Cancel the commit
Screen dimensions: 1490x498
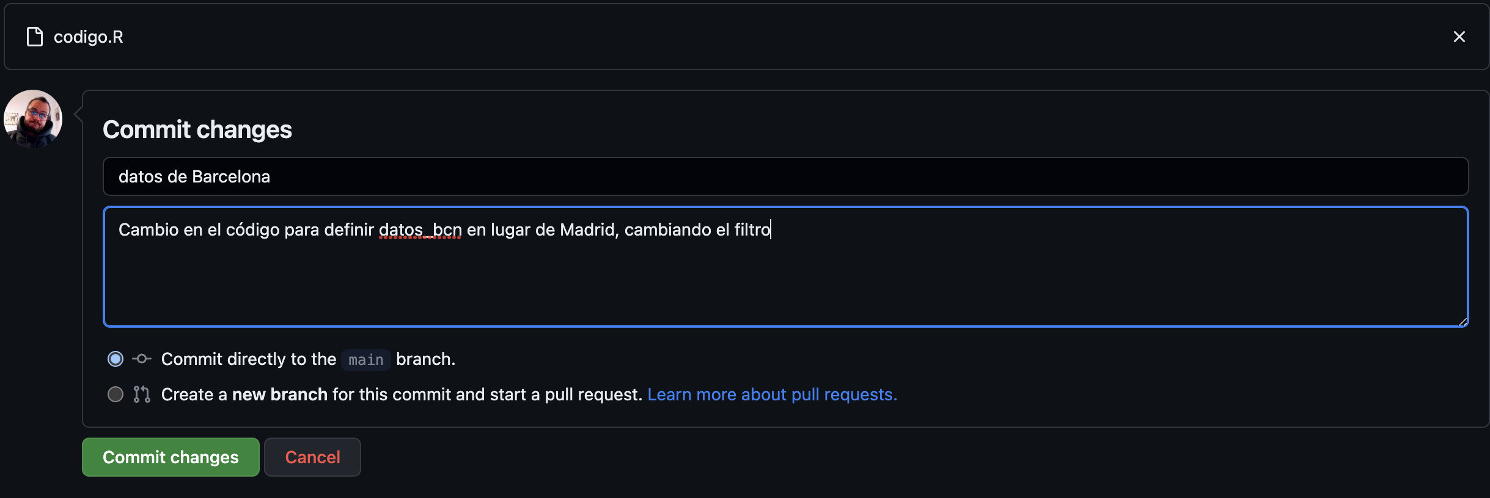tap(312, 457)
